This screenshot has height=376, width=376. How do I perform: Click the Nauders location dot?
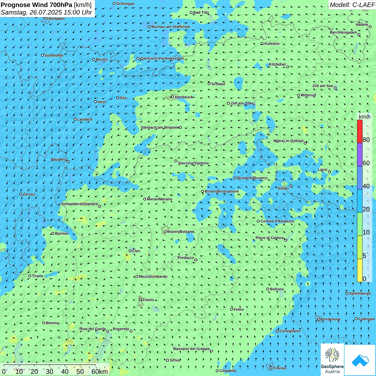pyautogui.click(x=68, y=161)
